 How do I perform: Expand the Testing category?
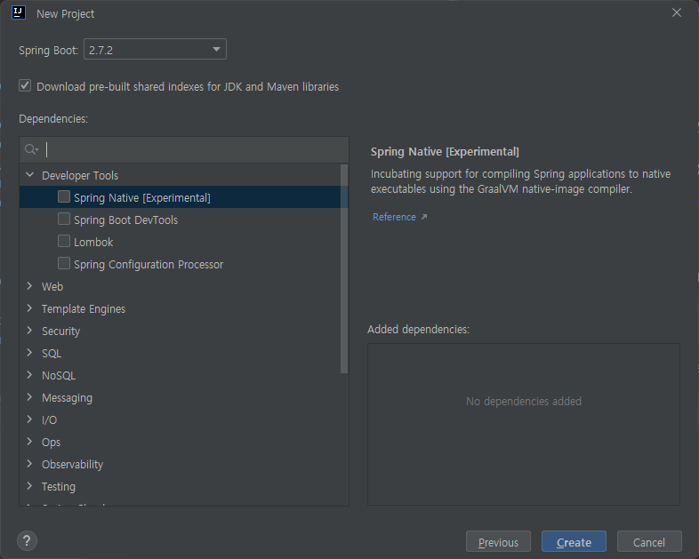[30, 486]
